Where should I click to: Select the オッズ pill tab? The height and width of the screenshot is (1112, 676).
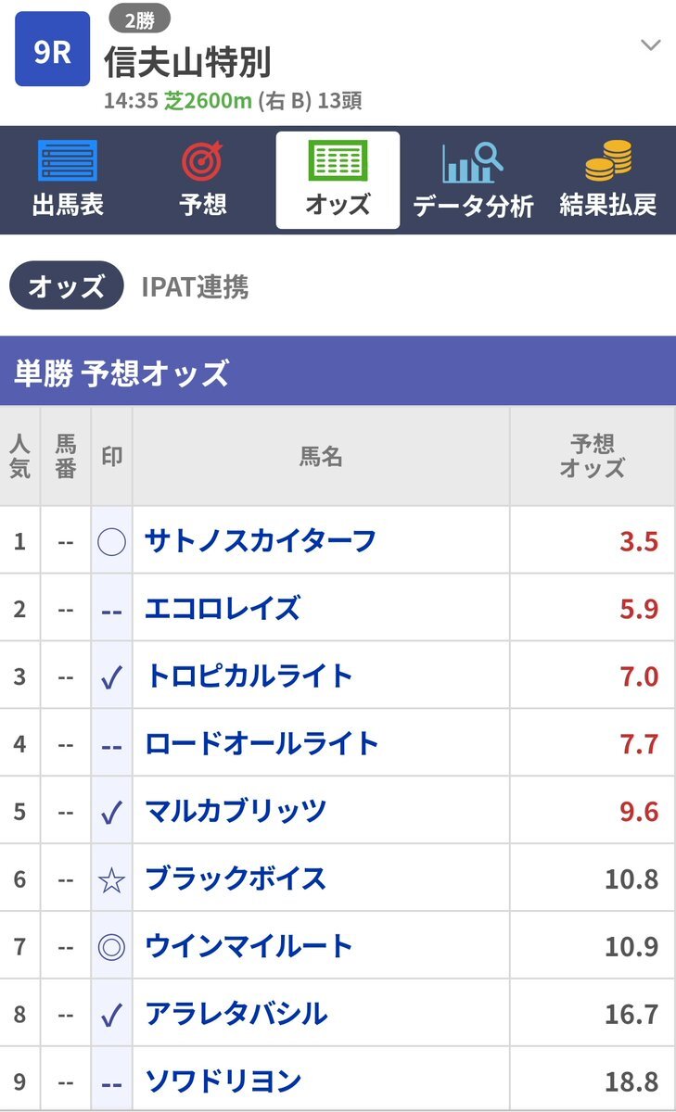(66, 286)
